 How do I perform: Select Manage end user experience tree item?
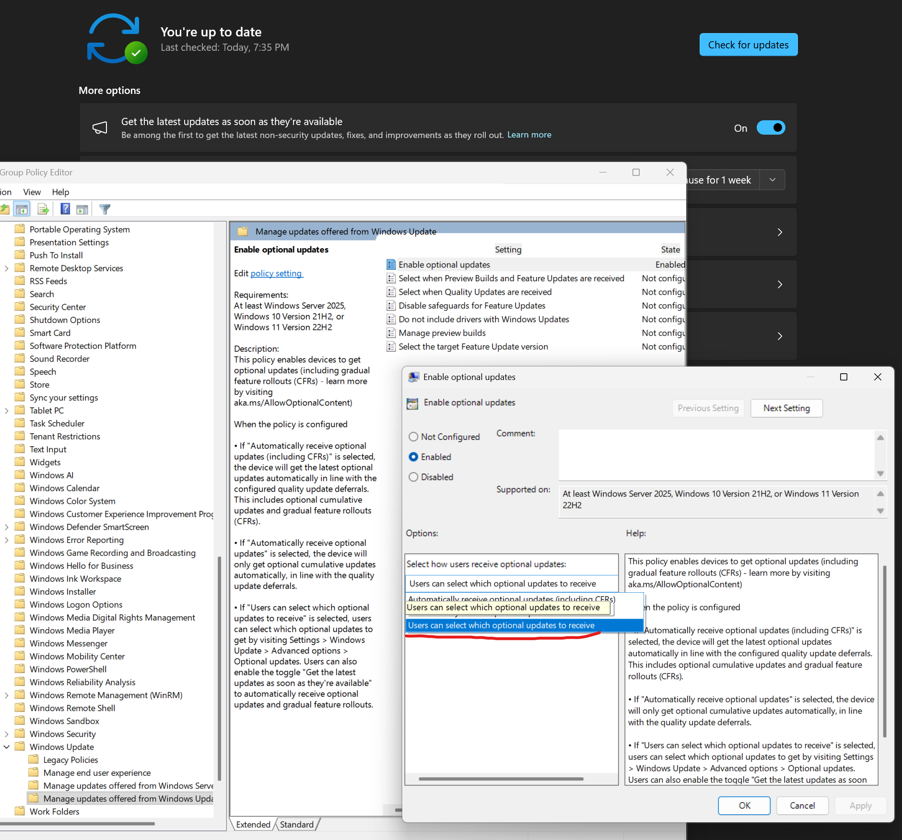point(97,772)
